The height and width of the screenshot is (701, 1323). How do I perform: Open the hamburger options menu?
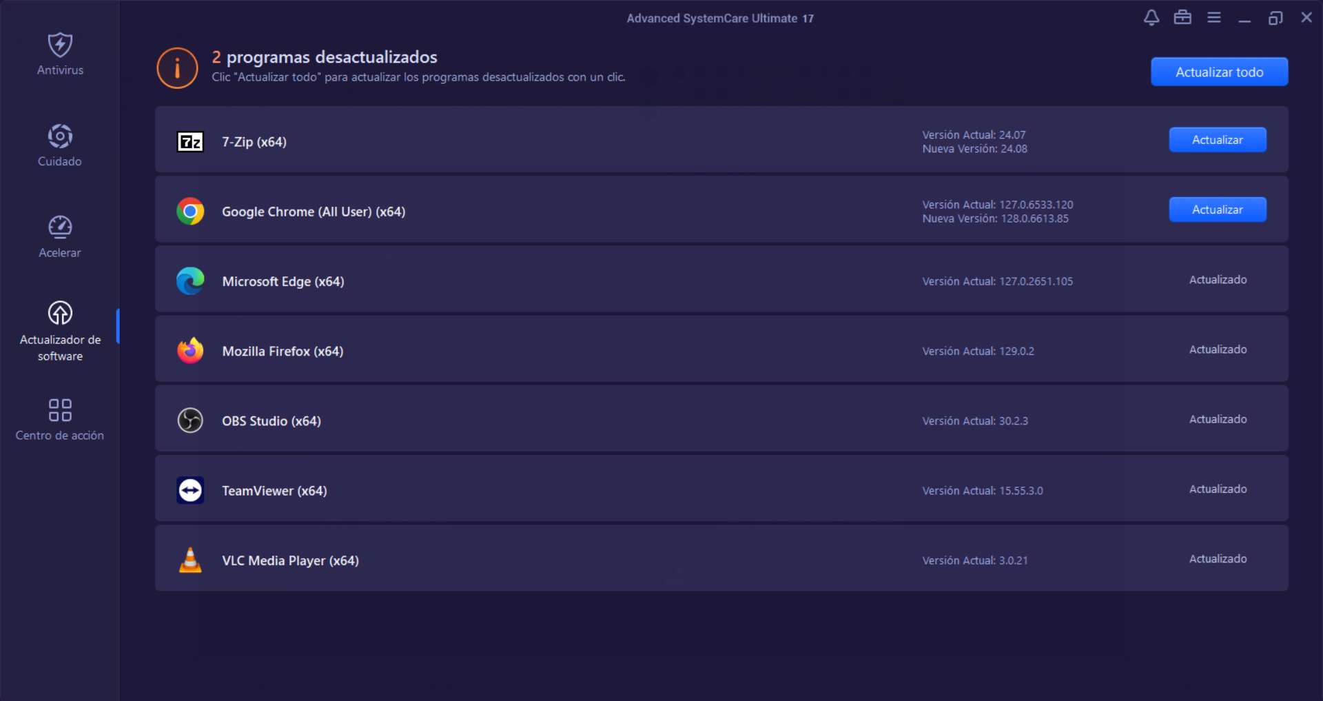click(x=1214, y=18)
